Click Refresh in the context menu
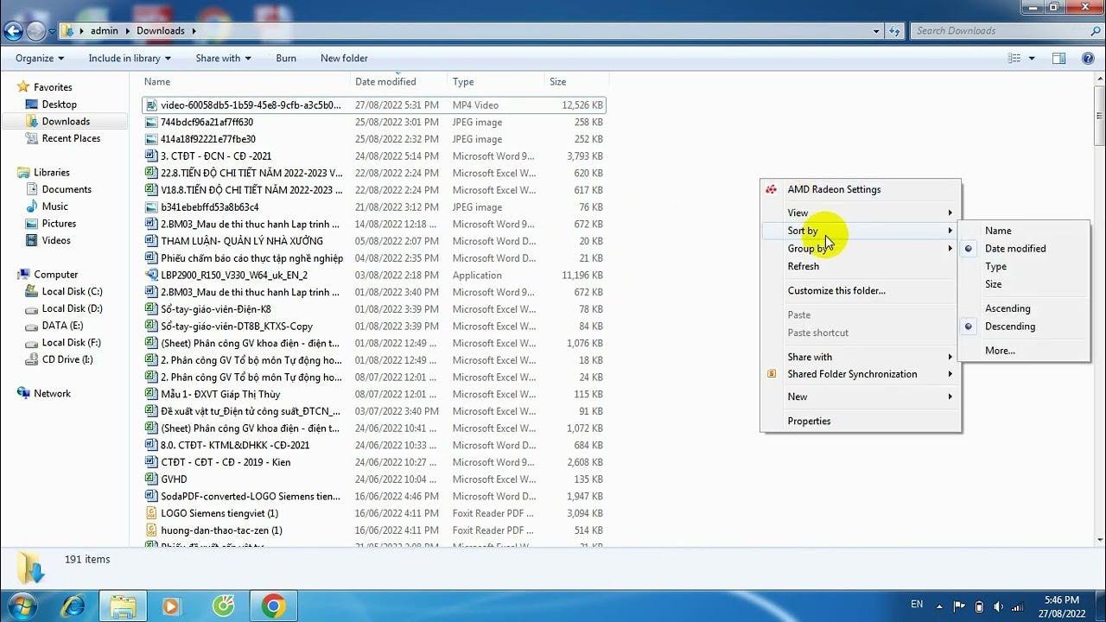This screenshot has height=622, width=1106. click(x=803, y=266)
